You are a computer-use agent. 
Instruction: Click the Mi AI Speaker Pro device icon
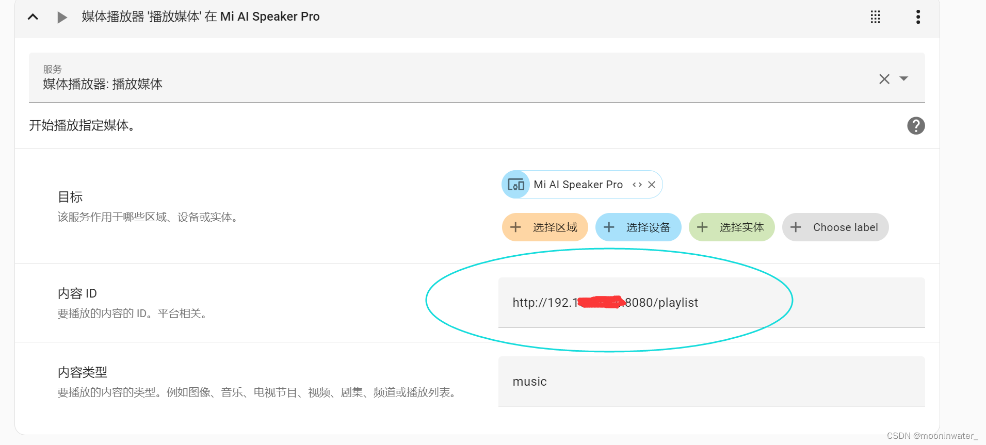pyautogui.click(x=516, y=185)
